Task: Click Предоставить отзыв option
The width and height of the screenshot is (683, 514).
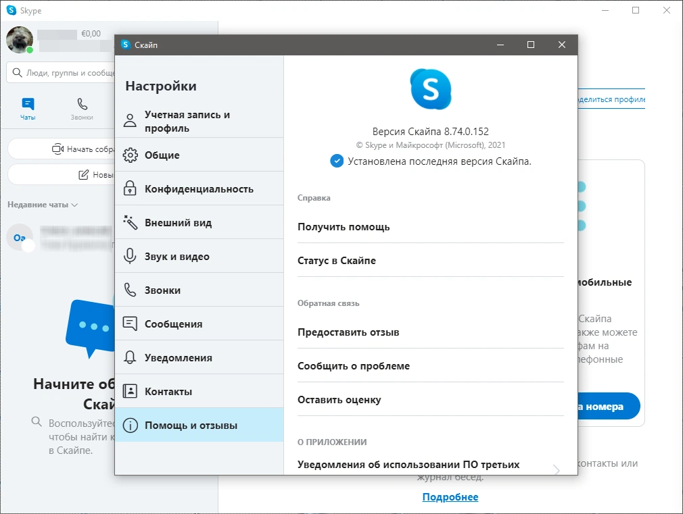Action: [430, 332]
